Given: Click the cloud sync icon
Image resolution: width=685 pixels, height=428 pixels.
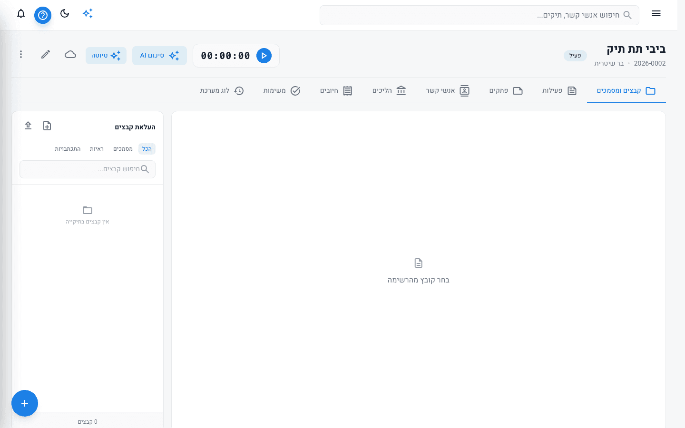Looking at the screenshot, I should pyautogui.click(x=70, y=55).
